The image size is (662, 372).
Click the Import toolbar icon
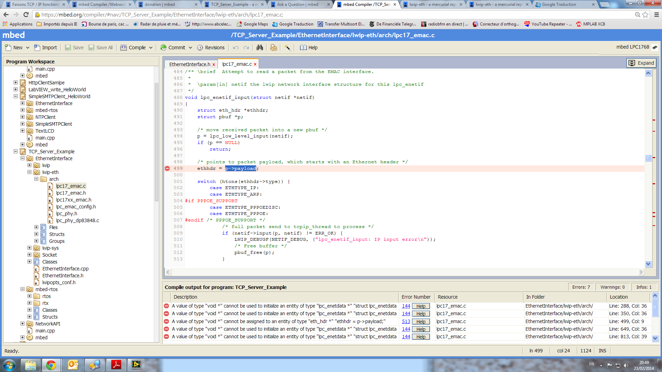pos(37,48)
